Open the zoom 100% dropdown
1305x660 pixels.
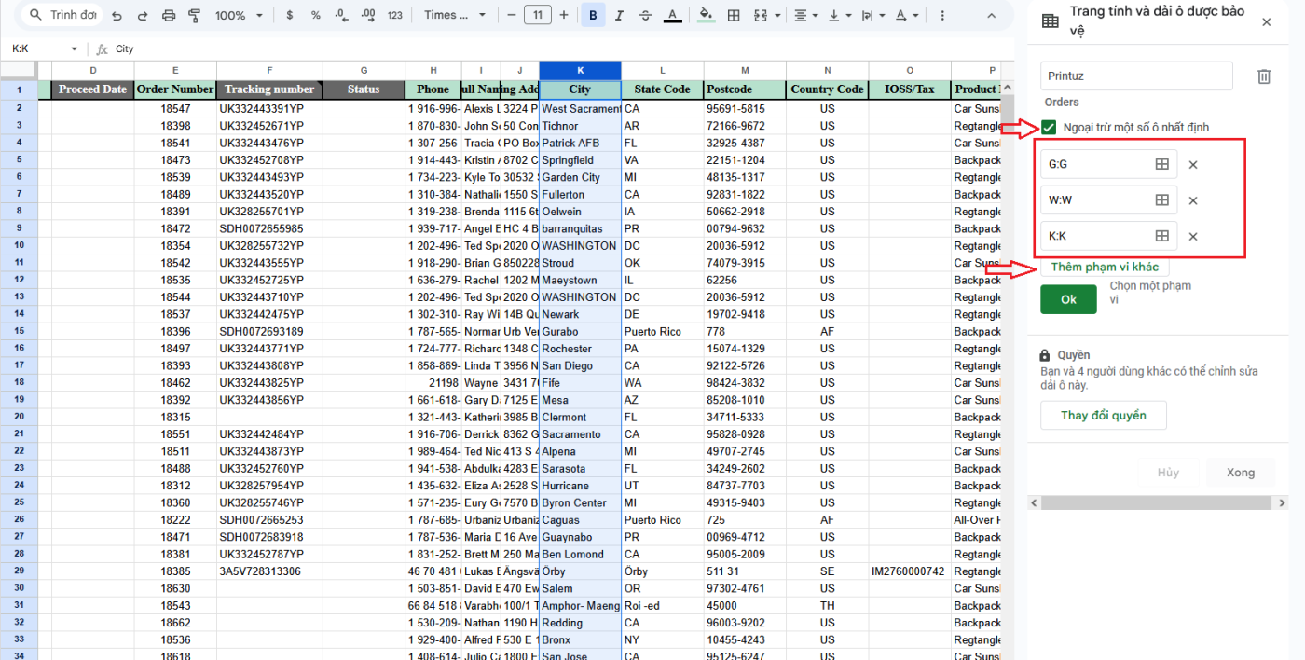pyautogui.click(x=237, y=16)
